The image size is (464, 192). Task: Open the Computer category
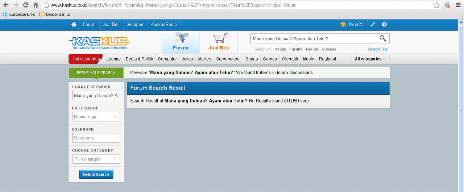click(167, 59)
